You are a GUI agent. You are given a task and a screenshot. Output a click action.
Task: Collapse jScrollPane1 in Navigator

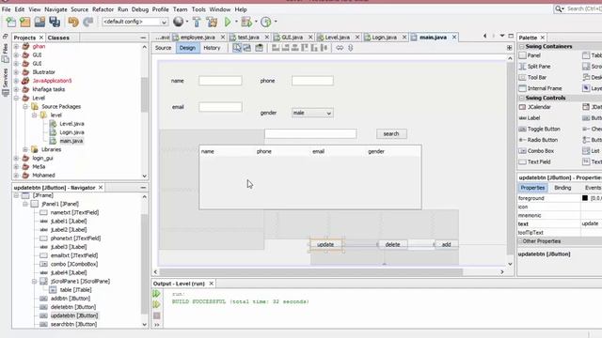click(34, 282)
